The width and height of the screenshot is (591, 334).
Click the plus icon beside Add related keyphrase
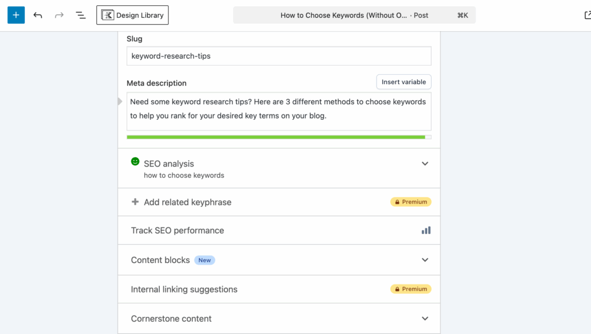pos(134,202)
